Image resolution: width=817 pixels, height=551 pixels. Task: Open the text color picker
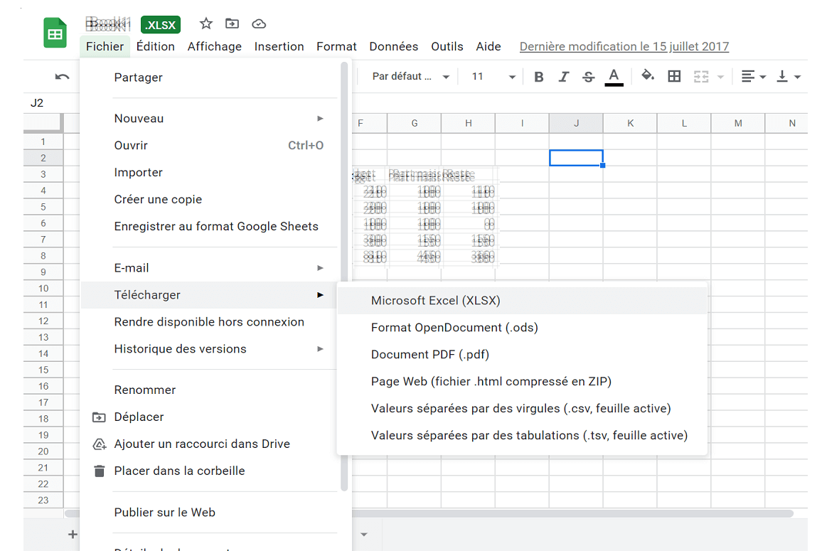614,77
